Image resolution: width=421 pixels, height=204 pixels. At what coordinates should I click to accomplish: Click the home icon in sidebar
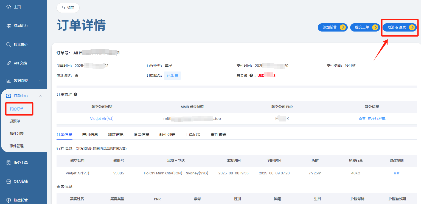(x=9, y=7)
